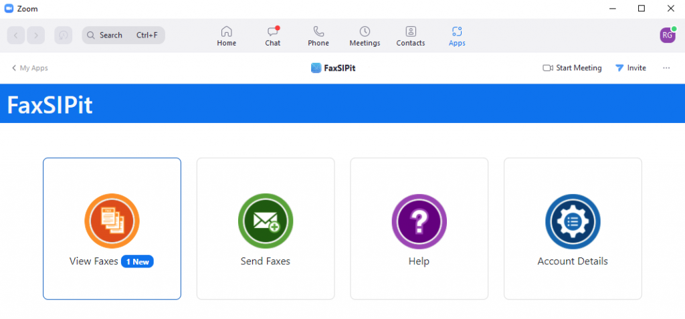This screenshot has width=685, height=319.
Task: Open the Phone tab
Action: (x=318, y=36)
